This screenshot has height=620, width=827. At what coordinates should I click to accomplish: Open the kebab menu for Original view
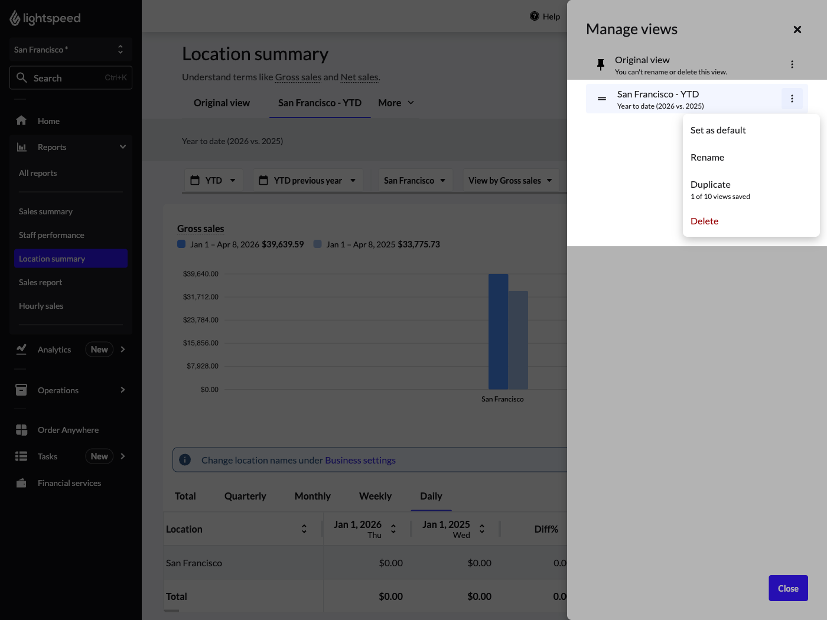click(x=792, y=64)
